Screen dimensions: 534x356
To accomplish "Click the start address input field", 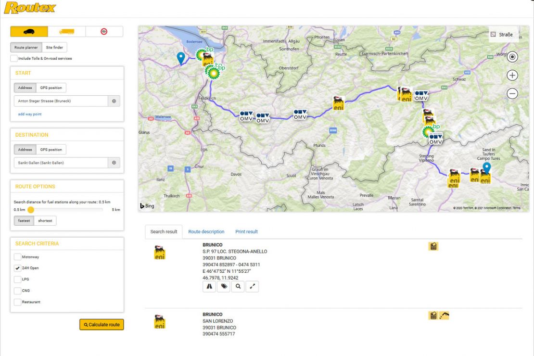I will pos(61,101).
